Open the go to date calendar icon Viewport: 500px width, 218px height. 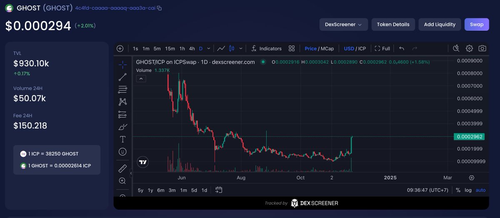[x=219, y=190]
